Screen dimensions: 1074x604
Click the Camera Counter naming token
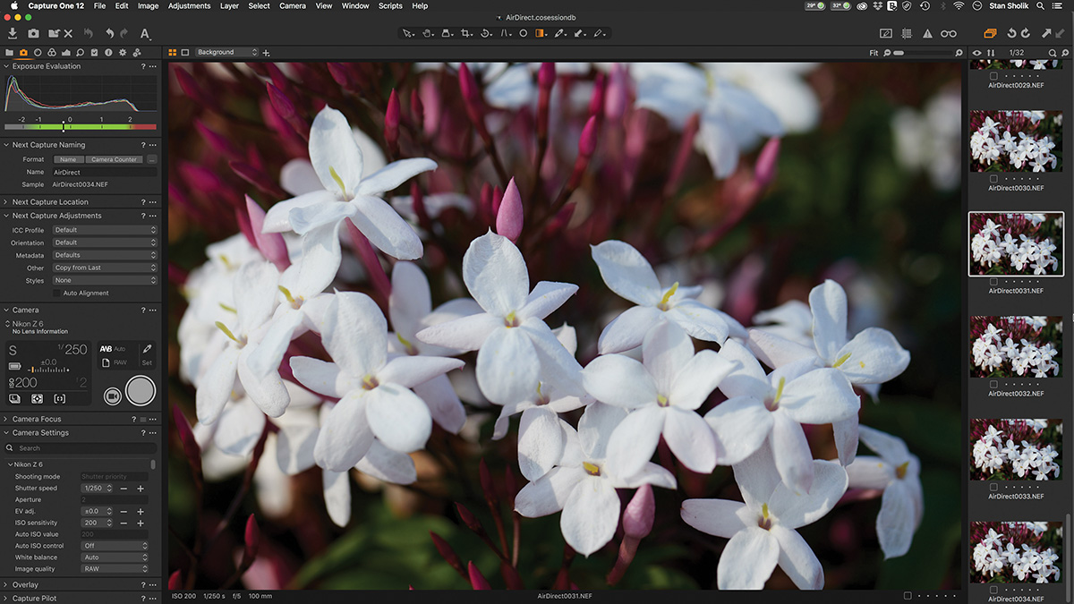click(115, 159)
